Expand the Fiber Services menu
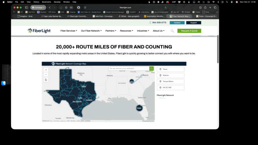258x145 pixels. coord(69,31)
